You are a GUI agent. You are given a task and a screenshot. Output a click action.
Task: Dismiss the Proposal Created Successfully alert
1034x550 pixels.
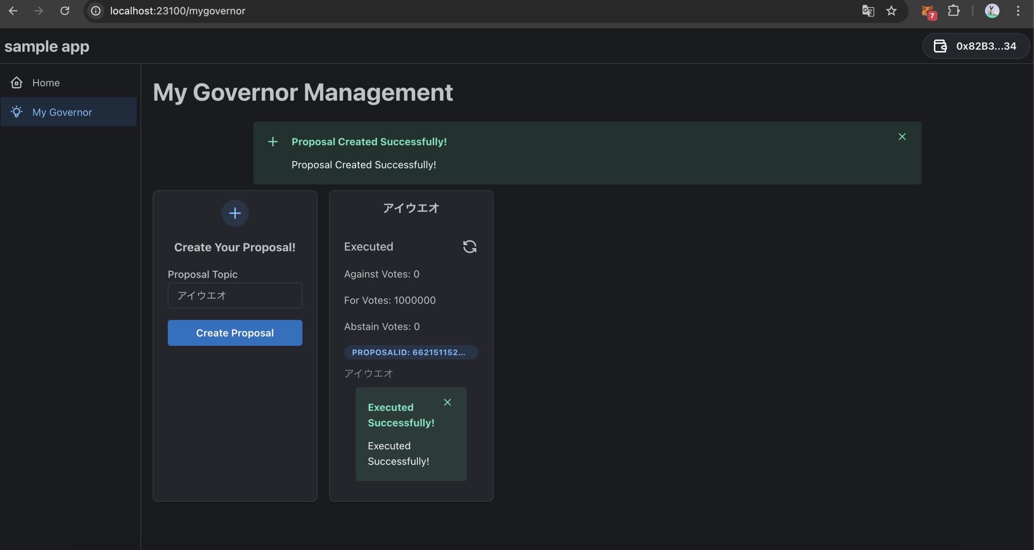pyautogui.click(x=902, y=137)
